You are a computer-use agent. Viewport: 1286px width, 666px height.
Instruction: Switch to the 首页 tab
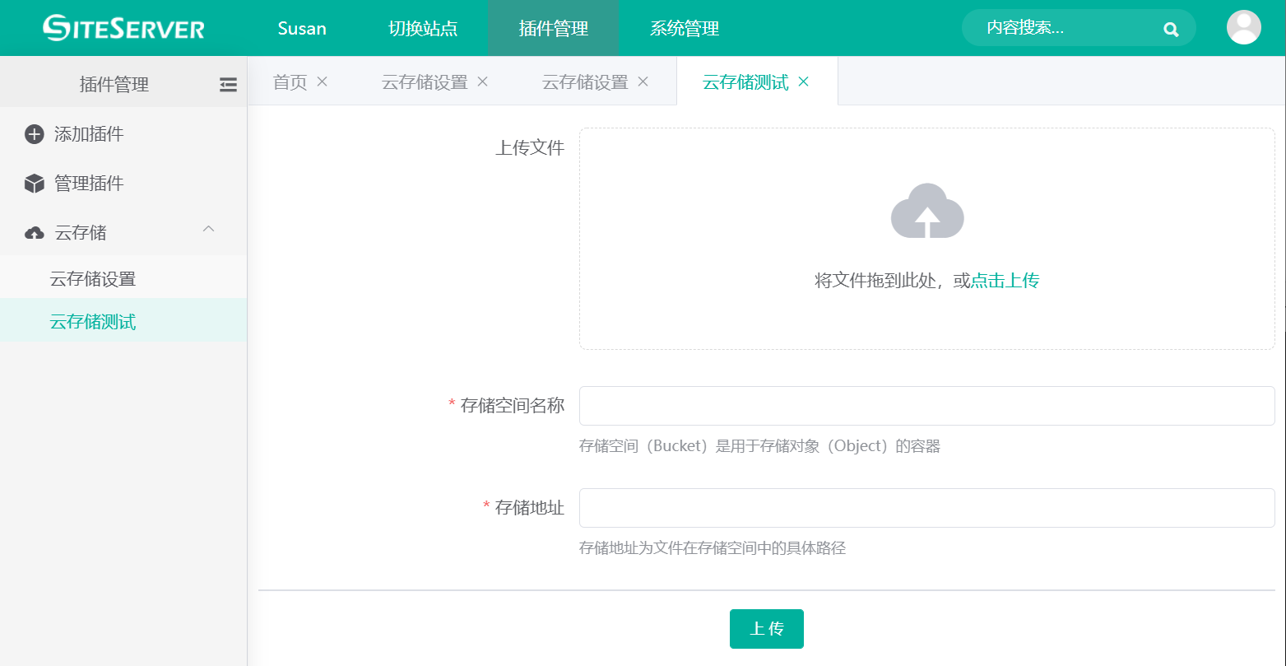[x=290, y=82]
